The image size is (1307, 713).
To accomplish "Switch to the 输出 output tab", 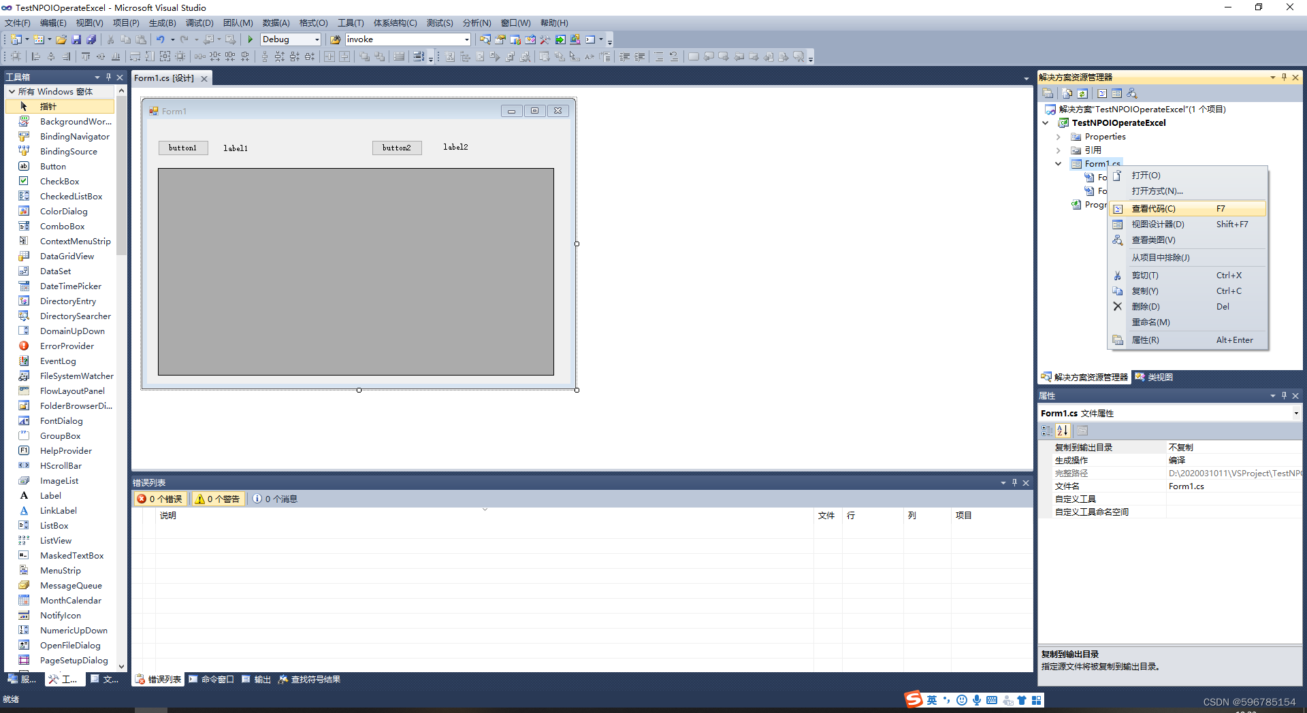I will tap(256, 679).
